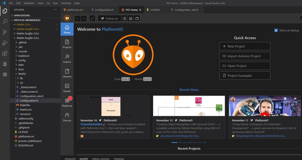Screen dimensions: 302x160
Task: Click New Project button
Action: point(245,46)
